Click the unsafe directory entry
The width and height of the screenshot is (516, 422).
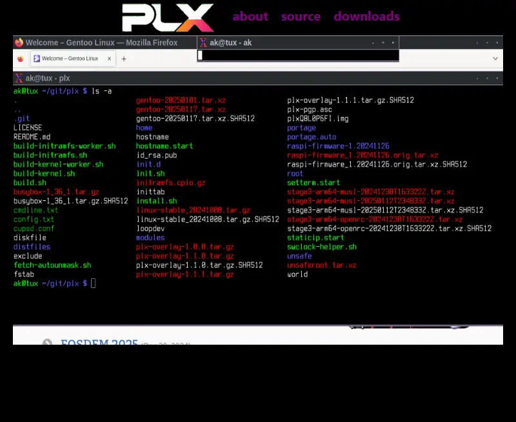point(299,256)
